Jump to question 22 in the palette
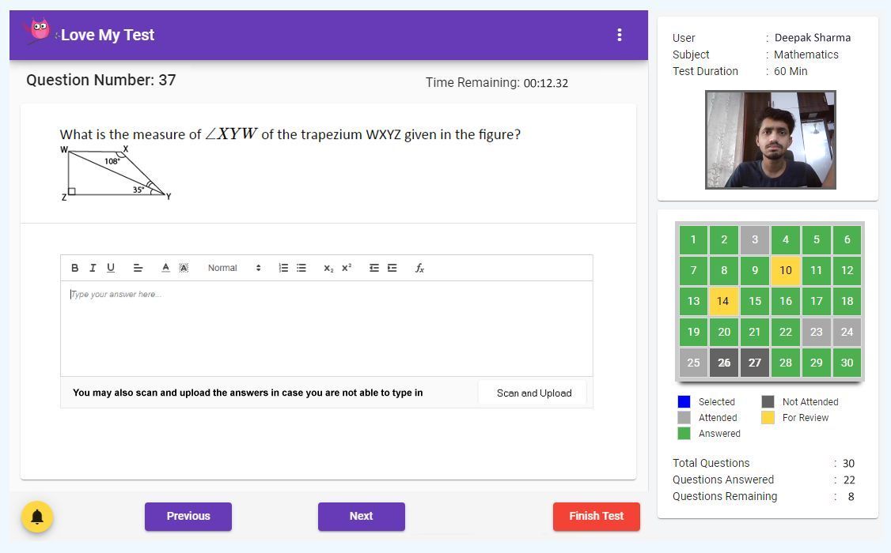The height and width of the screenshot is (553, 891). (785, 332)
